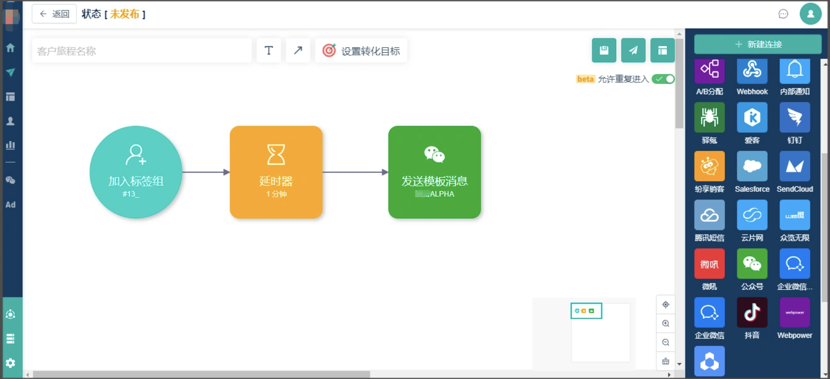Click the zoom out magnifier icon
This screenshot has width=830, height=379.
(666, 343)
